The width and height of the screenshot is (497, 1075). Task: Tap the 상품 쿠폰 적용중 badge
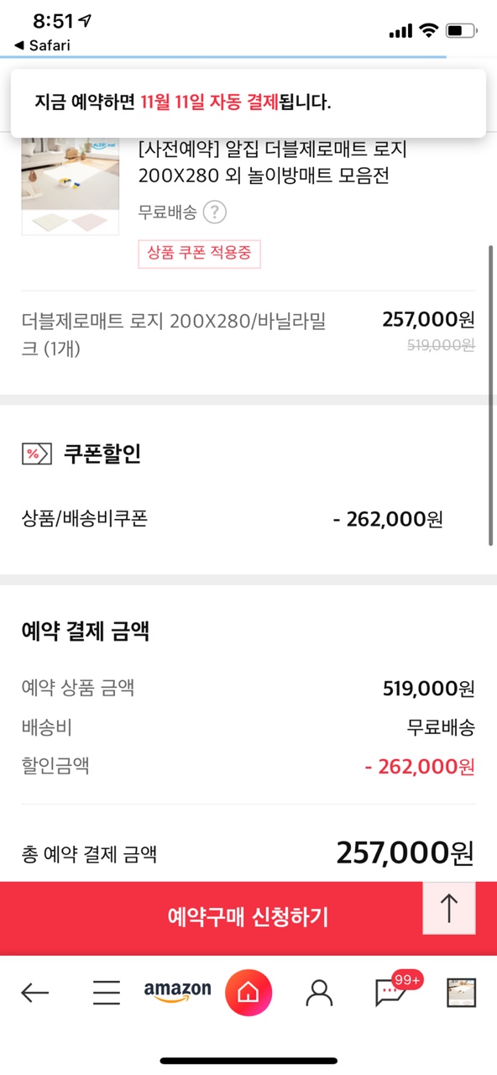(200, 254)
